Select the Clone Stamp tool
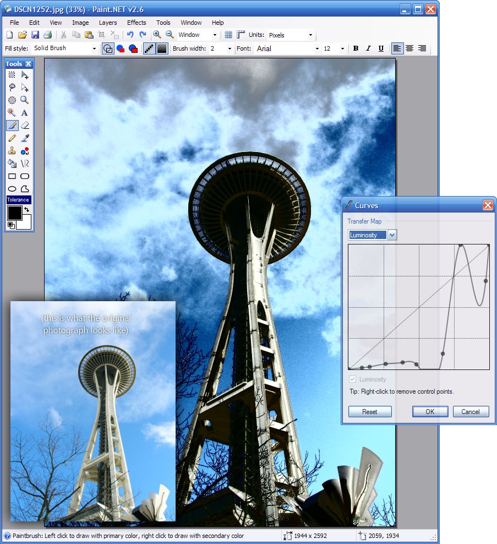Image resolution: width=497 pixels, height=544 pixels. coord(12,150)
